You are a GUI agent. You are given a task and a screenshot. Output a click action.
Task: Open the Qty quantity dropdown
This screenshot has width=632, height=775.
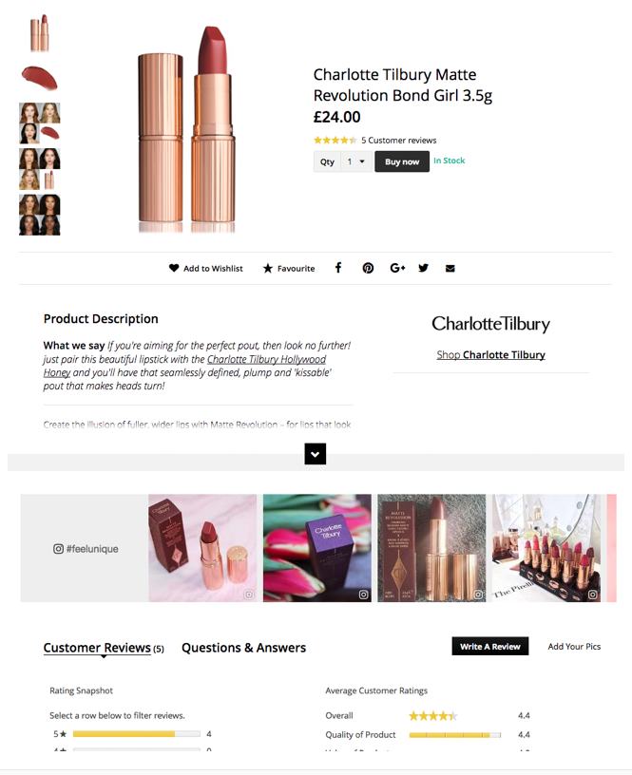356,161
